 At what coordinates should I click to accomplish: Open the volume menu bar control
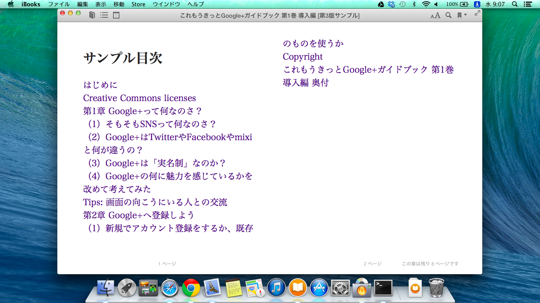tap(436, 4)
